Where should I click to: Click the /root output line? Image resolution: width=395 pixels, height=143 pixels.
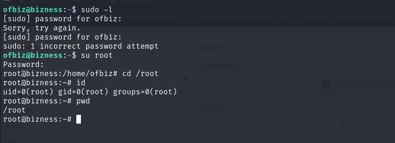[15, 110]
